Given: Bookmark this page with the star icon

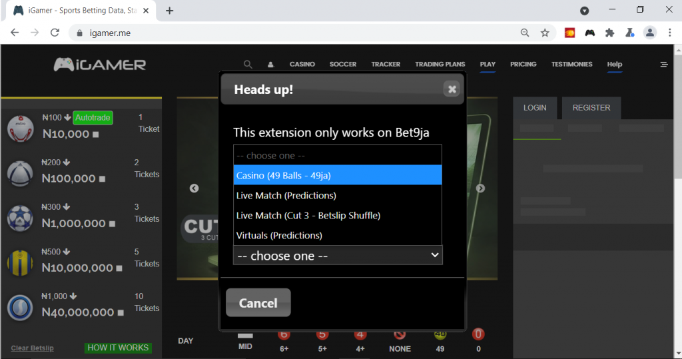Looking at the screenshot, I should [545, 33].
